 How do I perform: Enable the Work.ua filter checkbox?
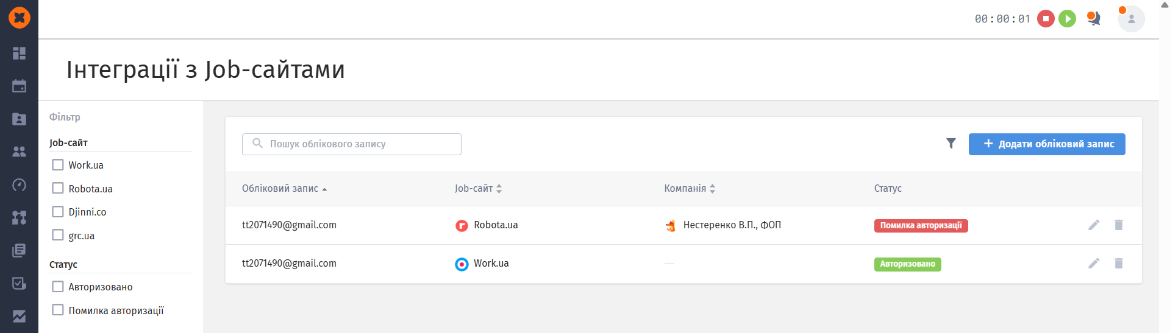[x=58, y=165]
